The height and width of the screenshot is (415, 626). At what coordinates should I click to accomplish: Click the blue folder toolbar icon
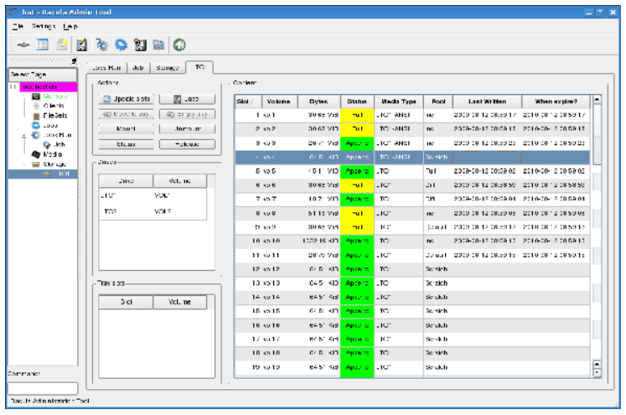pos(159,44)
